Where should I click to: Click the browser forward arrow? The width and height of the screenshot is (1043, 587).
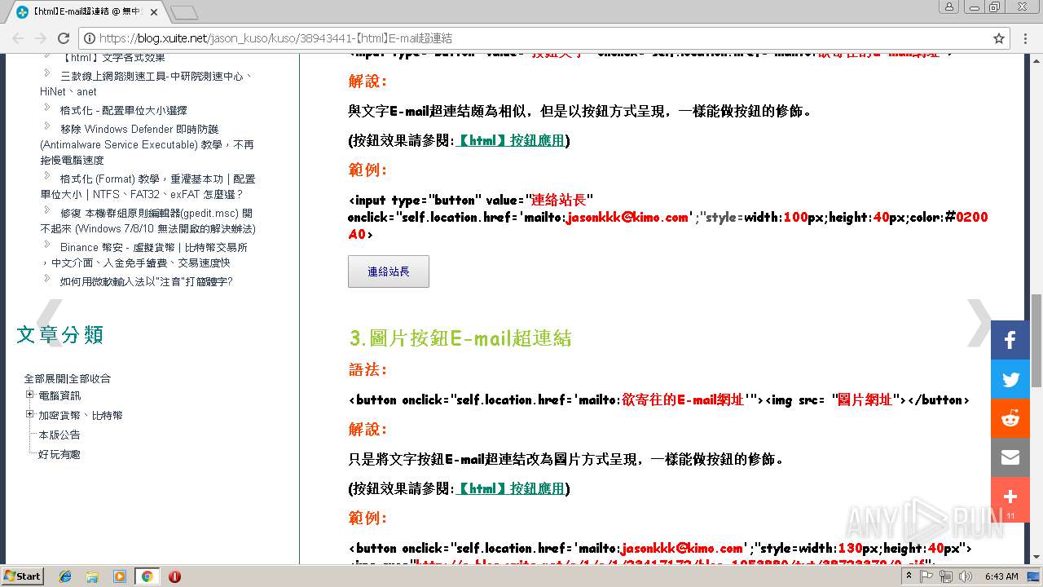[x=41, y=38]
